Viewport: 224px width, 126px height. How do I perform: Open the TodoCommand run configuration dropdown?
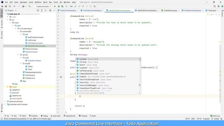click(43, 6)
